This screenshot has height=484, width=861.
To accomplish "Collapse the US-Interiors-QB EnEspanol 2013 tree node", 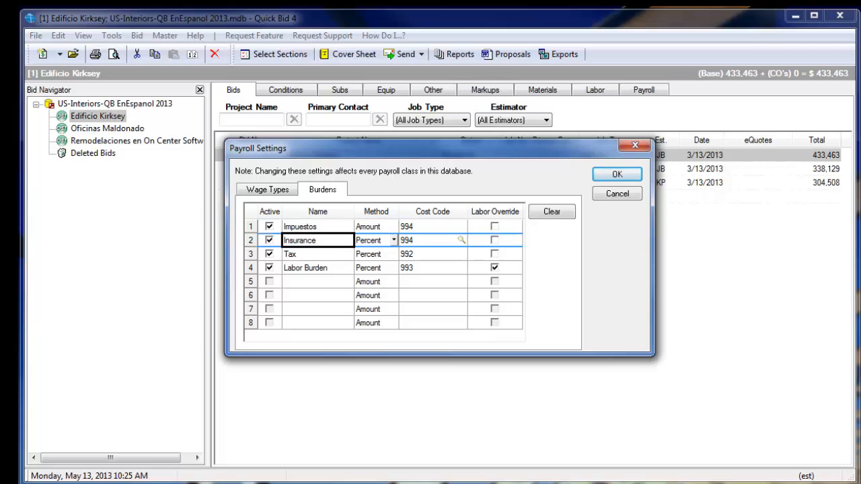I will pyautogui.click(x=36, y=104).
